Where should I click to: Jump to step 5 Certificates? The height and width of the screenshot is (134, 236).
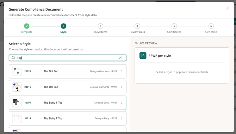pyautogui.click(x=174, y=26)
